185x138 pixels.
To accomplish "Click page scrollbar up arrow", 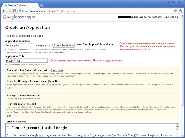I will 182,16.
